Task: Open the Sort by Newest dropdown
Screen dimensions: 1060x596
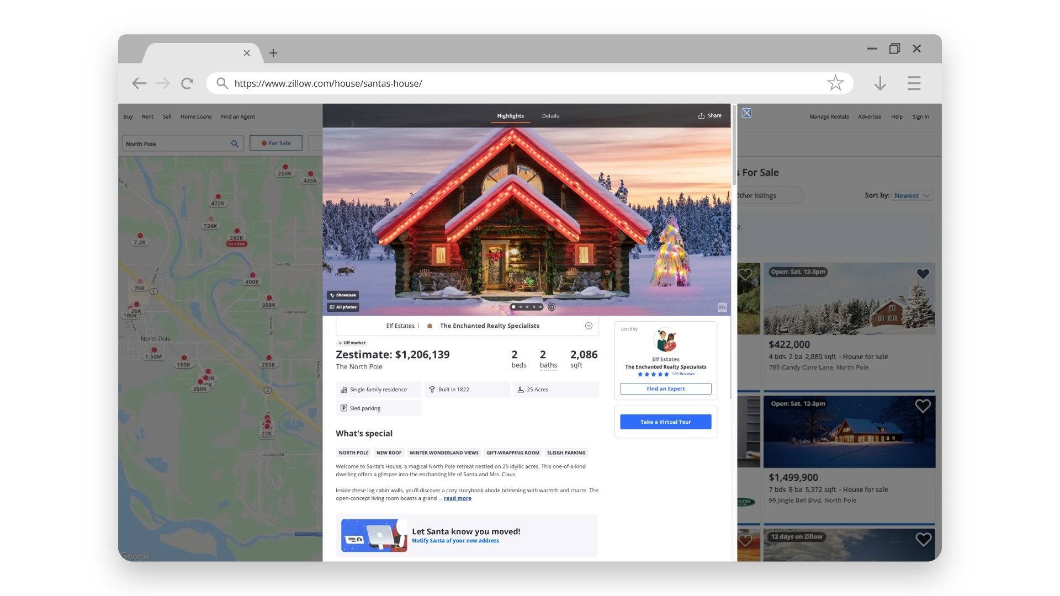Action: coord(913,195)
